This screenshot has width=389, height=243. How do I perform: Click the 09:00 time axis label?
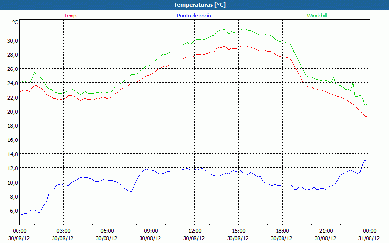(x=151, y=231)
